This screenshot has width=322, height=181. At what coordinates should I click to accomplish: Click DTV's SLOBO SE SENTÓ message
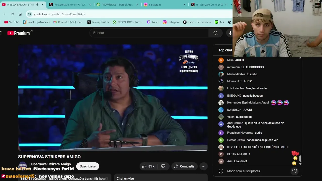click(261, 147)
